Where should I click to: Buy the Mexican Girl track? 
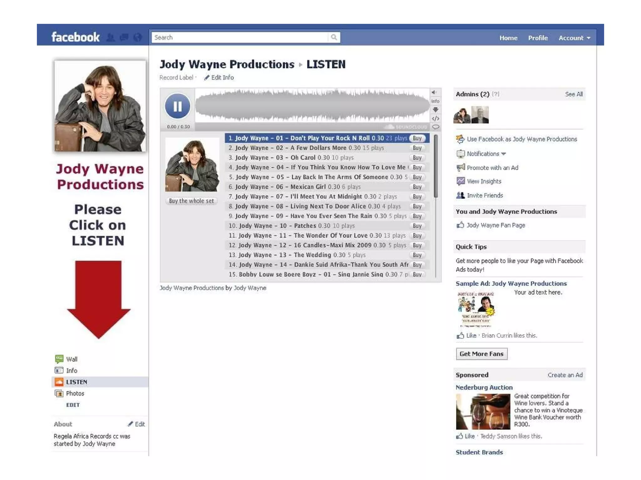[417, 187]
